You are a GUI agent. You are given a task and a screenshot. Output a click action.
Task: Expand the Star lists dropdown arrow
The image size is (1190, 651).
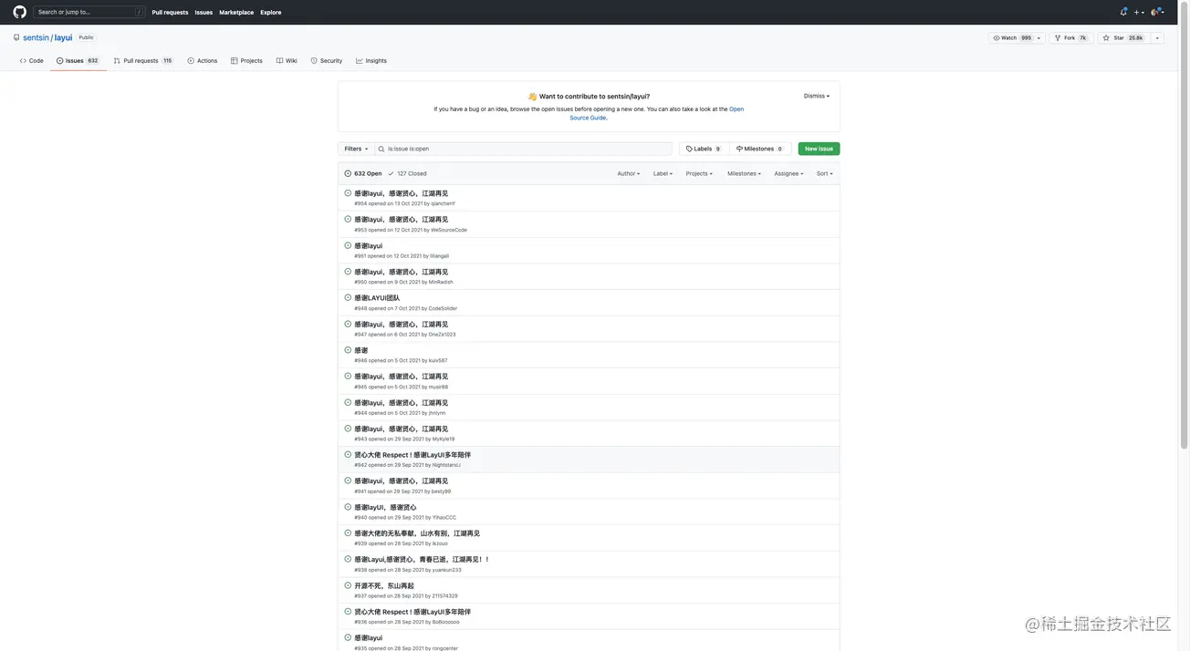[x=1157, y=38]
